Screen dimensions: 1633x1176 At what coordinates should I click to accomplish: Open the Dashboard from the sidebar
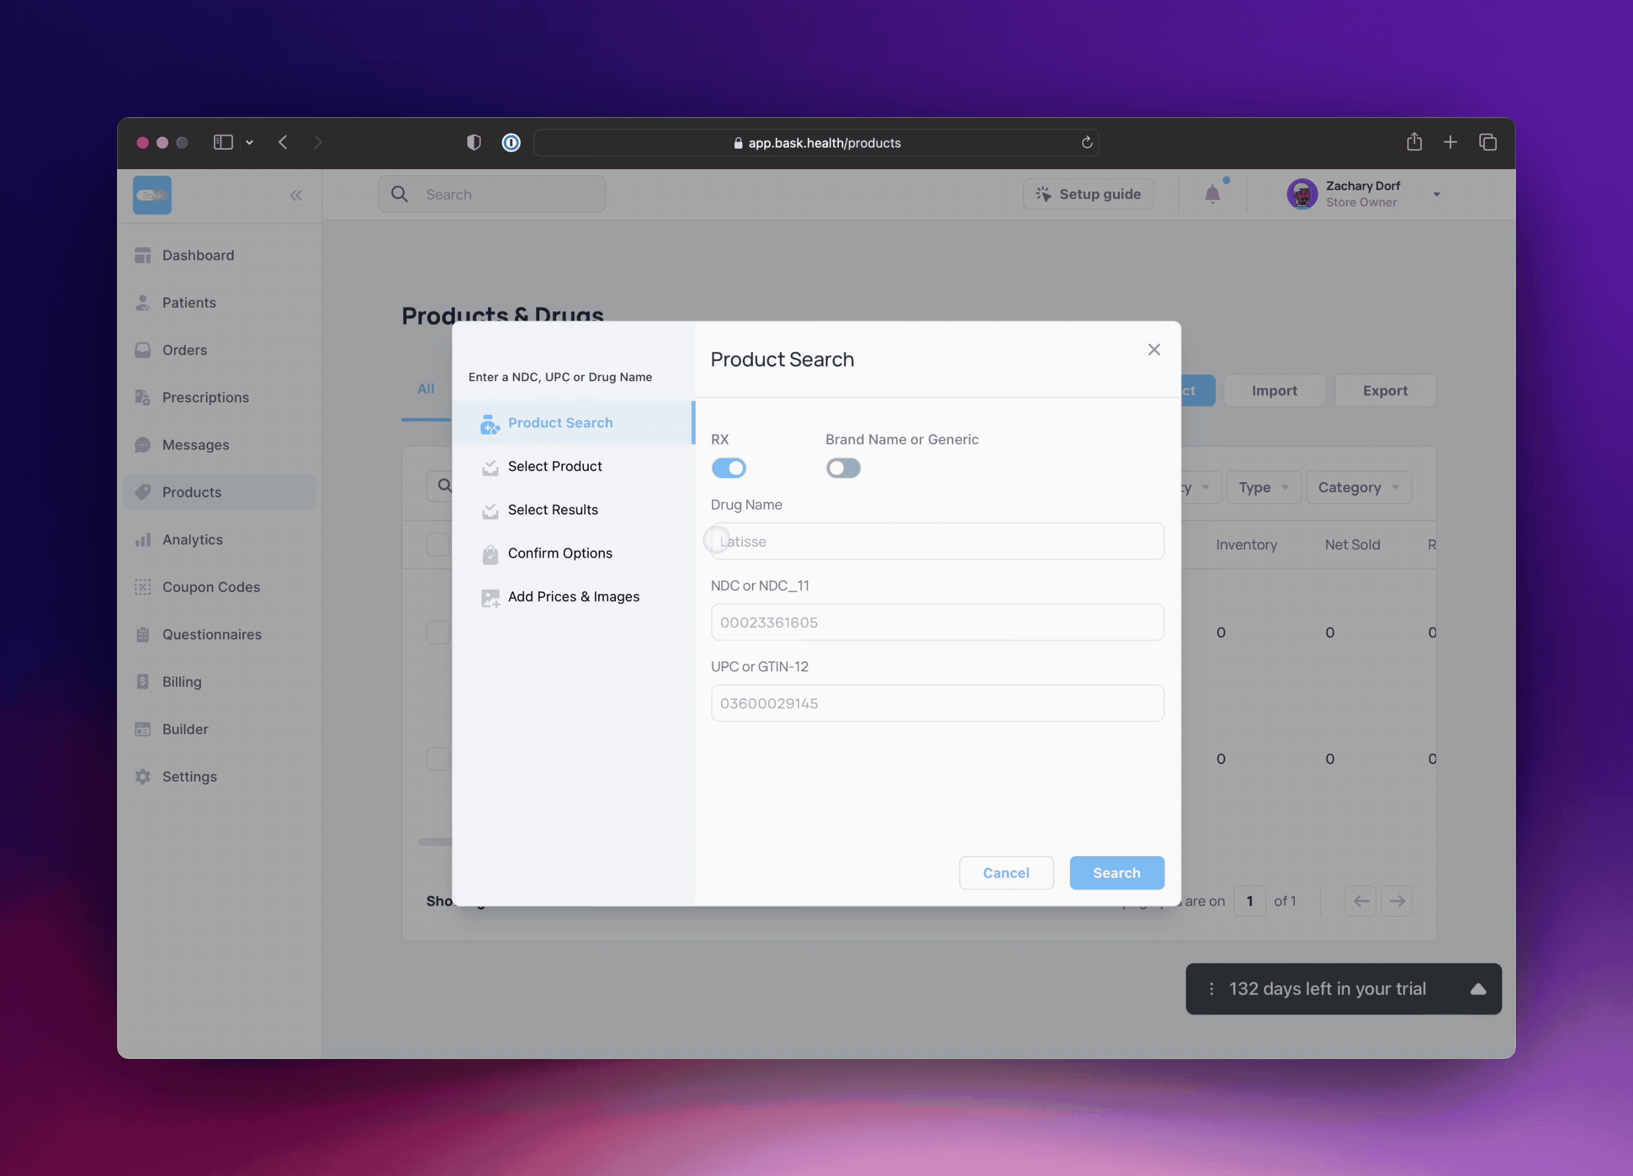pyautogui.click(x=198, y=255)
